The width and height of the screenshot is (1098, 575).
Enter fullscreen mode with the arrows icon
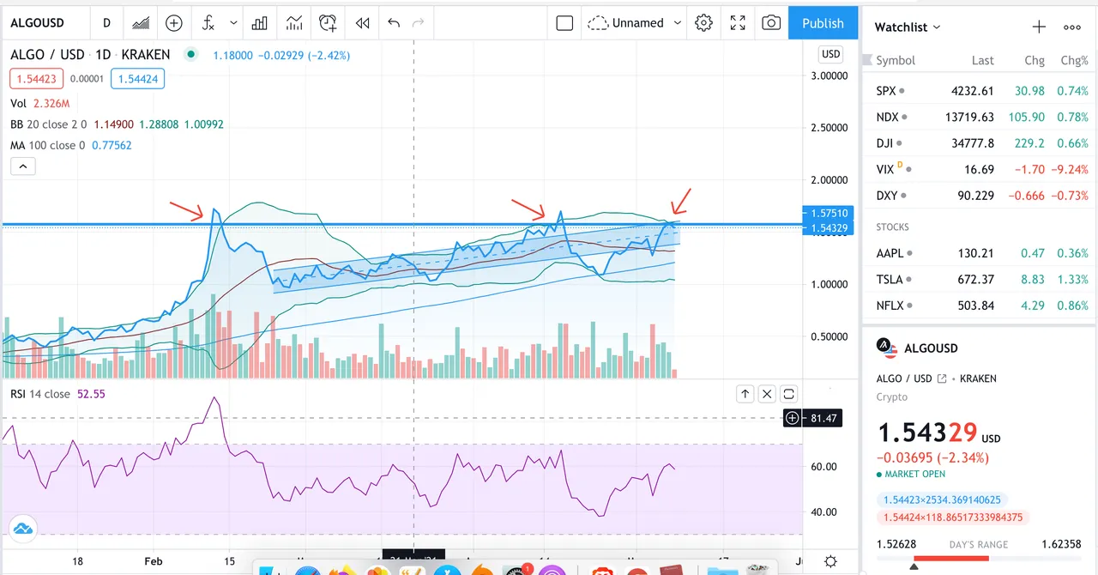coord(738,23)
